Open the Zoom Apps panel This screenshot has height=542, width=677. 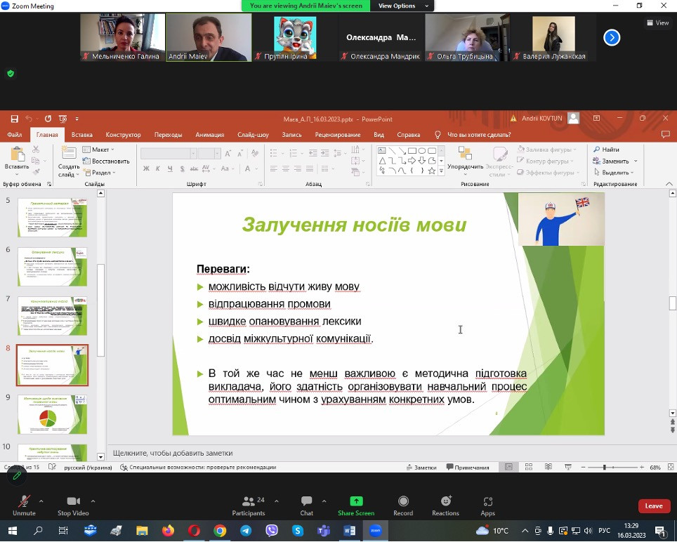point(488,504)
